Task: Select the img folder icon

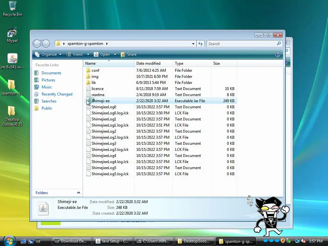Action: (x=88, y=76)
